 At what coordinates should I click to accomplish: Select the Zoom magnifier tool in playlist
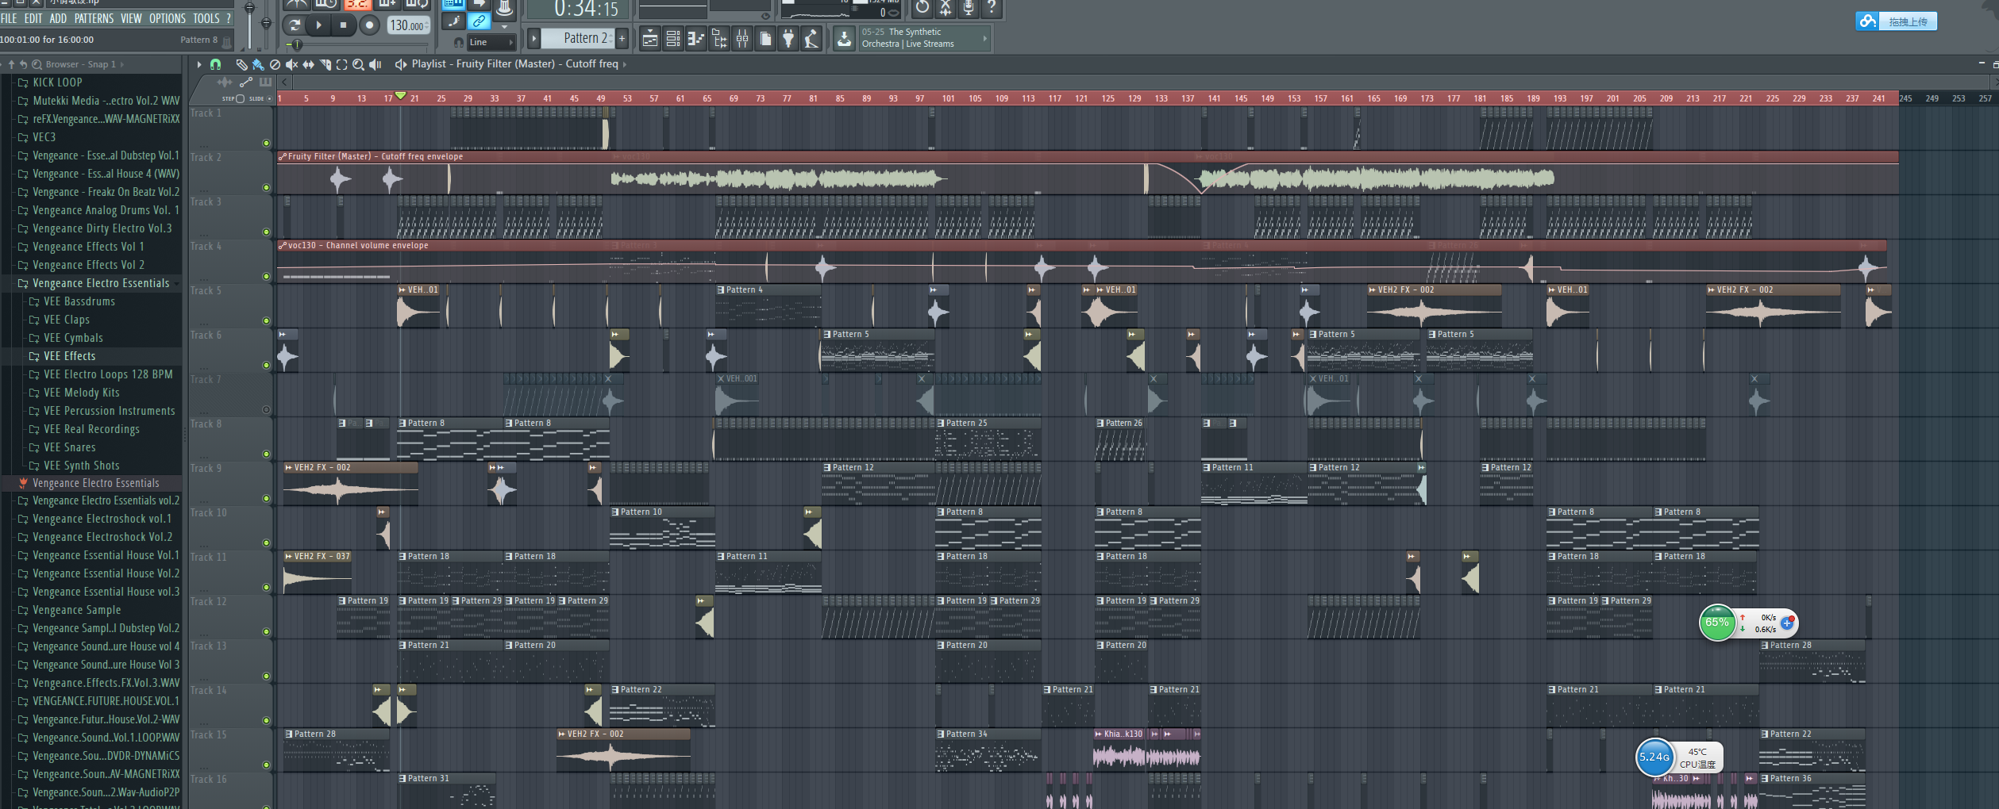coord(358,64)
